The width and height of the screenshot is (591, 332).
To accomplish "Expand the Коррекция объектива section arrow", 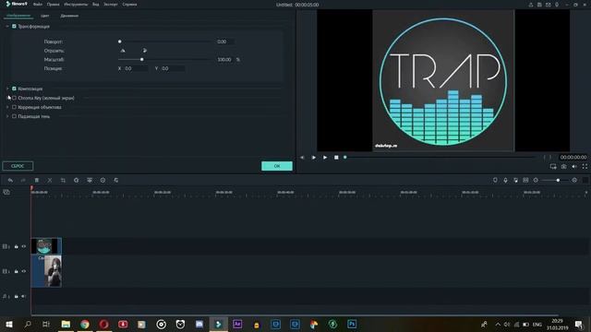I will tap(7, 107).
